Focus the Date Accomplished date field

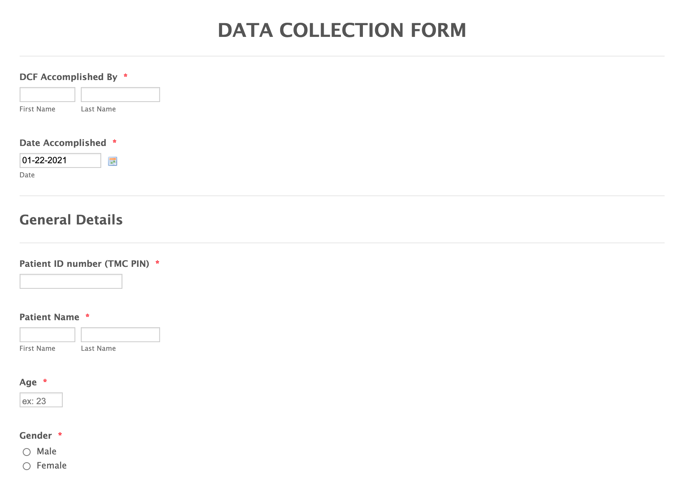click(x=60, y=160)
